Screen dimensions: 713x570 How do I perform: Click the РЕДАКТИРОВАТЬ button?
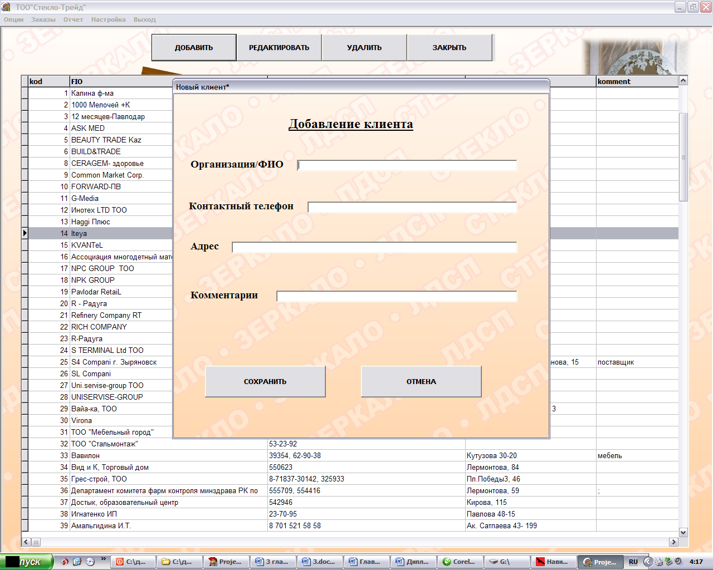coord(279,47)
